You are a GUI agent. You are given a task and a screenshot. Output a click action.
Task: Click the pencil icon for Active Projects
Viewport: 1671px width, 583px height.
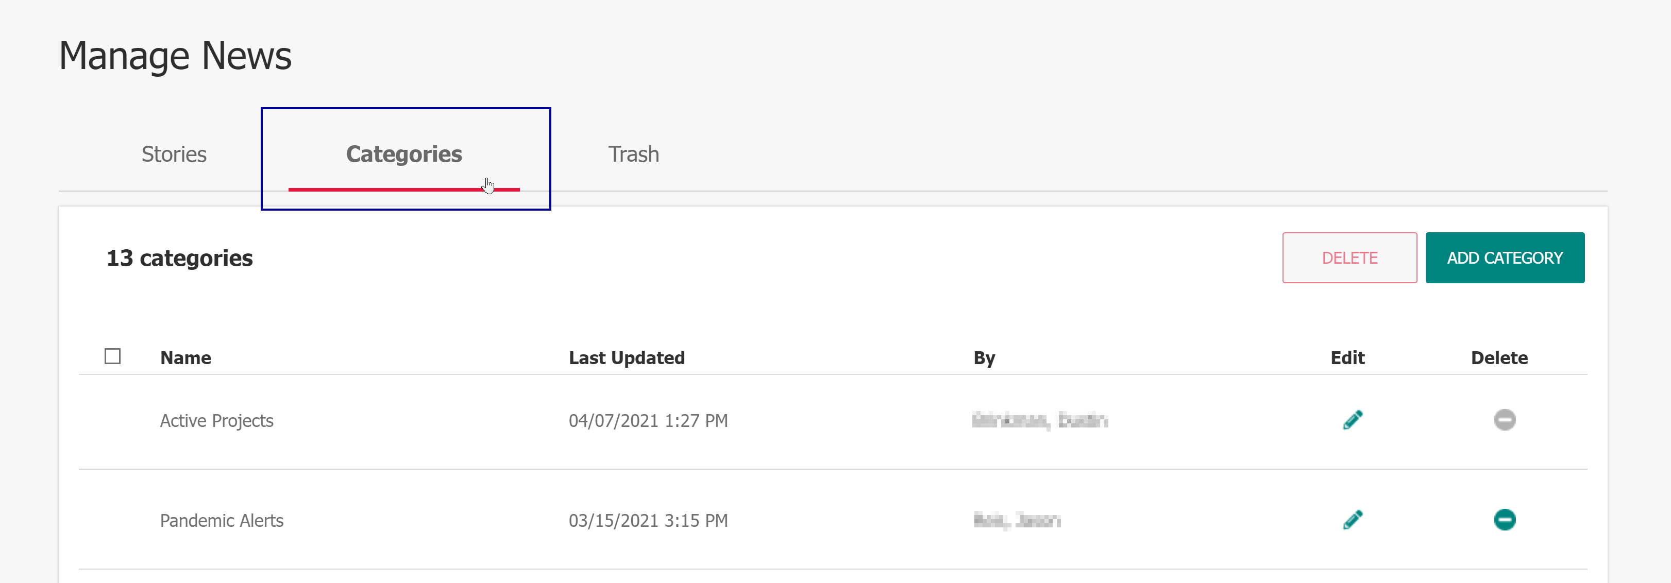click(1353, 420)
